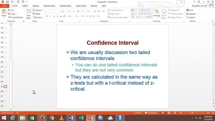Open Excel from the taskbar
The width and height of the screenshot is (215, 121).
coord(81,118)
